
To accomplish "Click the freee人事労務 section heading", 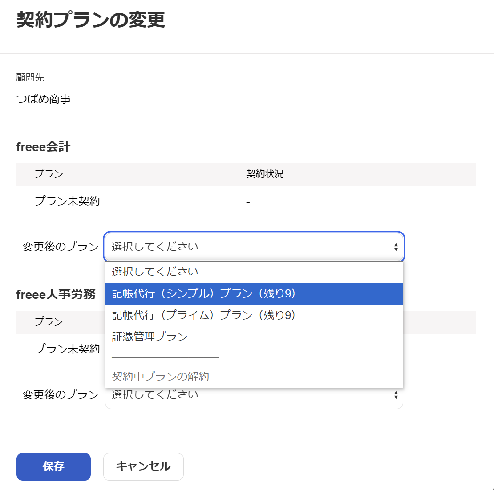I will click(x=56, y=295).
